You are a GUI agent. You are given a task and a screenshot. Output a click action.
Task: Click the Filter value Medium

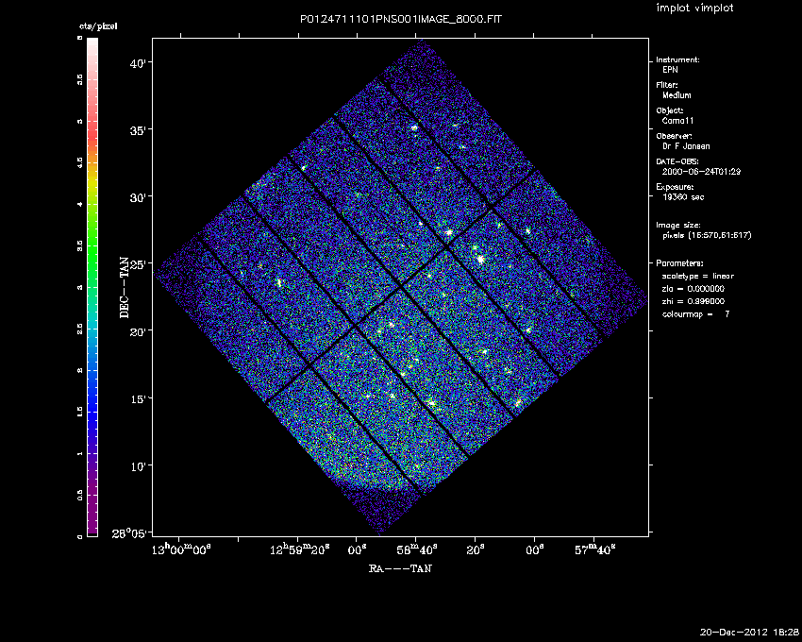click(x=677, y=95)
